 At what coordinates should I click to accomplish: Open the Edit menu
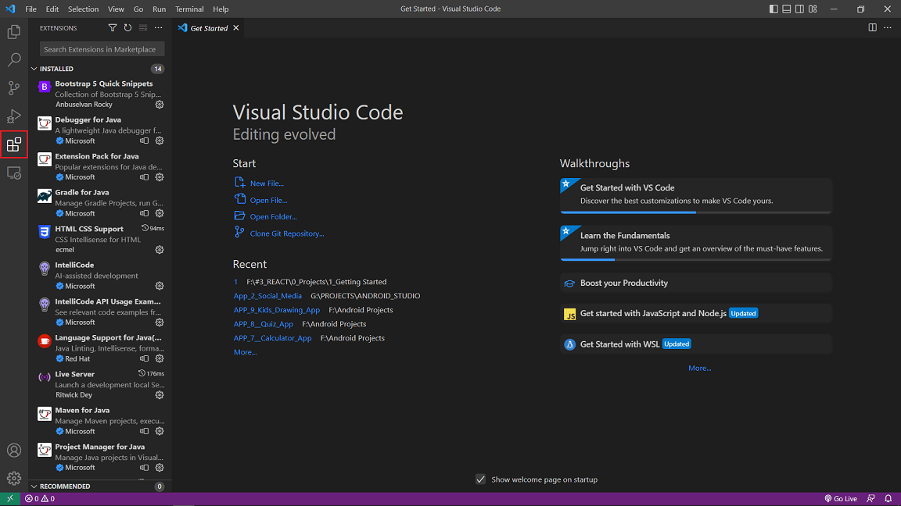click(52, 9)
